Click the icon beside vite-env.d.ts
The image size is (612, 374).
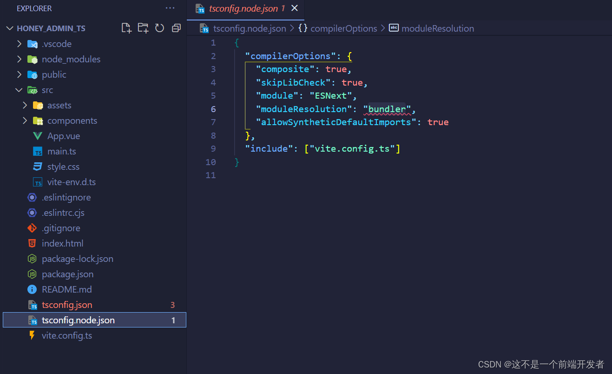point(38,182)
